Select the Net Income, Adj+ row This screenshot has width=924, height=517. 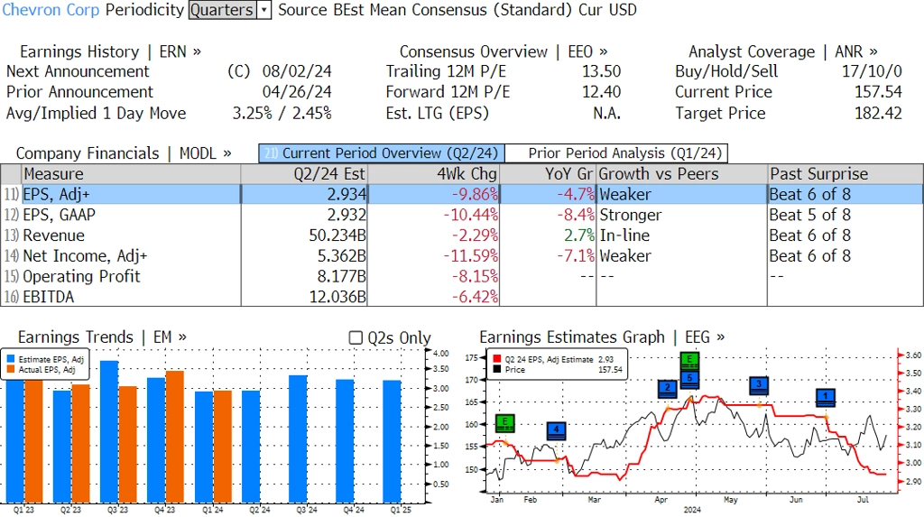click(462, 256)
